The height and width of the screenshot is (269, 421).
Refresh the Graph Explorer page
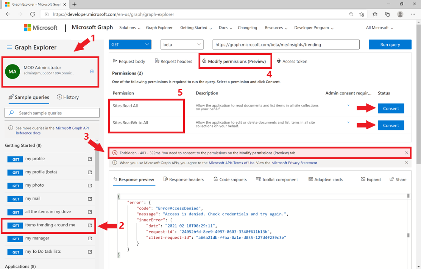(x=33, y=14)
